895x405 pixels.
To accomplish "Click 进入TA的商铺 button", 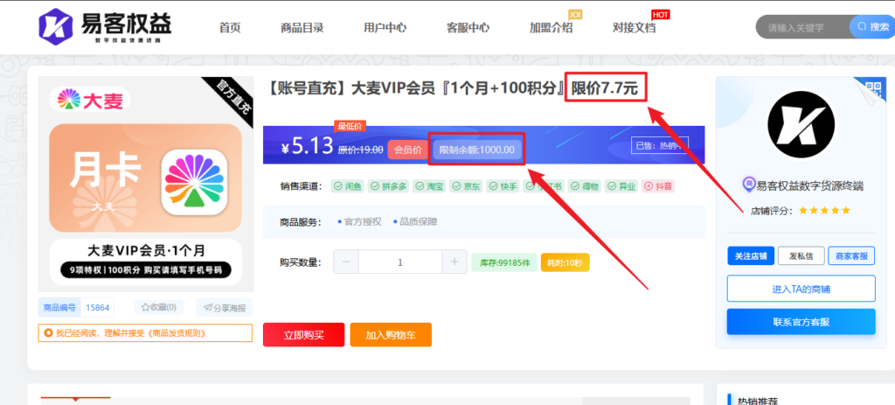I will (x=801, y=289).
